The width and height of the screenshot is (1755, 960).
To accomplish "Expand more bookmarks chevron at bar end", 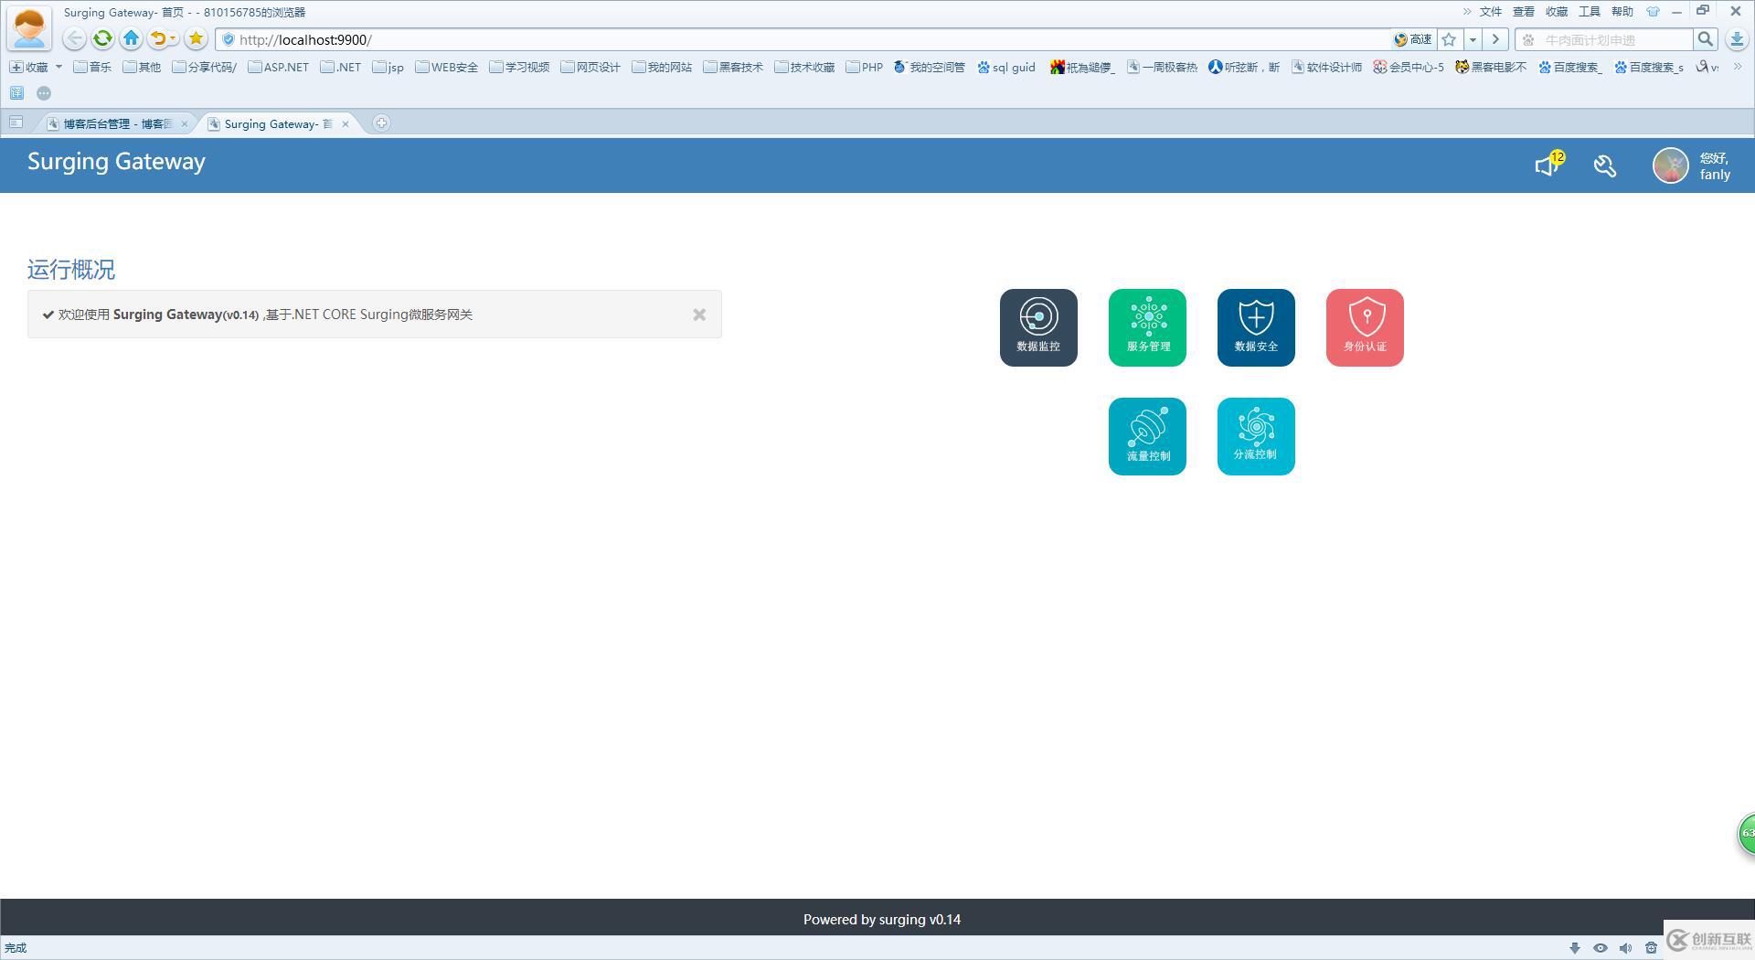I will tap(1738, 67).
